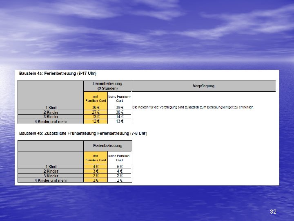Click the heading 'Baustein 4a: Ferienbetreuung (8-17 Uhr)'

point(58,73)
